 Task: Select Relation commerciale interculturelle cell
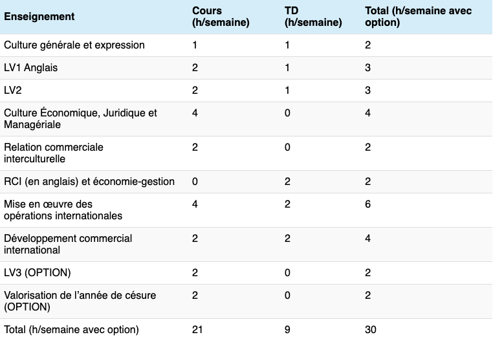(x=54, y=153)
